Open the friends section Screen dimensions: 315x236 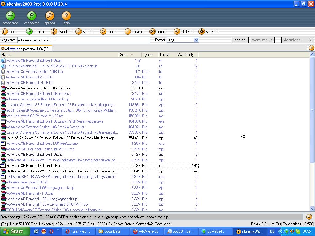point(158,32)
